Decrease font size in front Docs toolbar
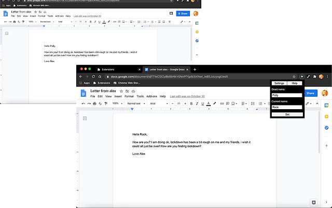332x208 pixels. pos(173,103)
